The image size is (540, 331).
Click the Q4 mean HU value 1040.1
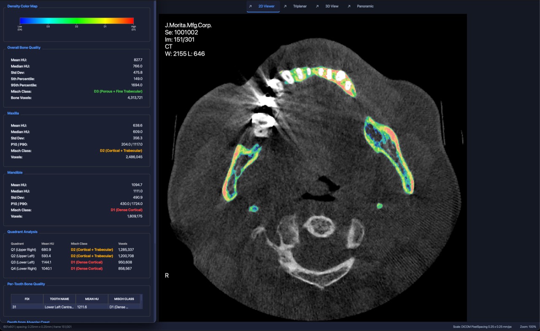pyautogui.click(x=47, y=269)
